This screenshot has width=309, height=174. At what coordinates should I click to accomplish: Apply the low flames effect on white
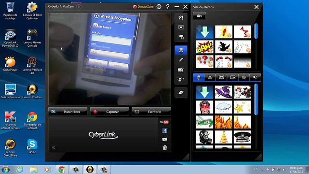[242, 122]
